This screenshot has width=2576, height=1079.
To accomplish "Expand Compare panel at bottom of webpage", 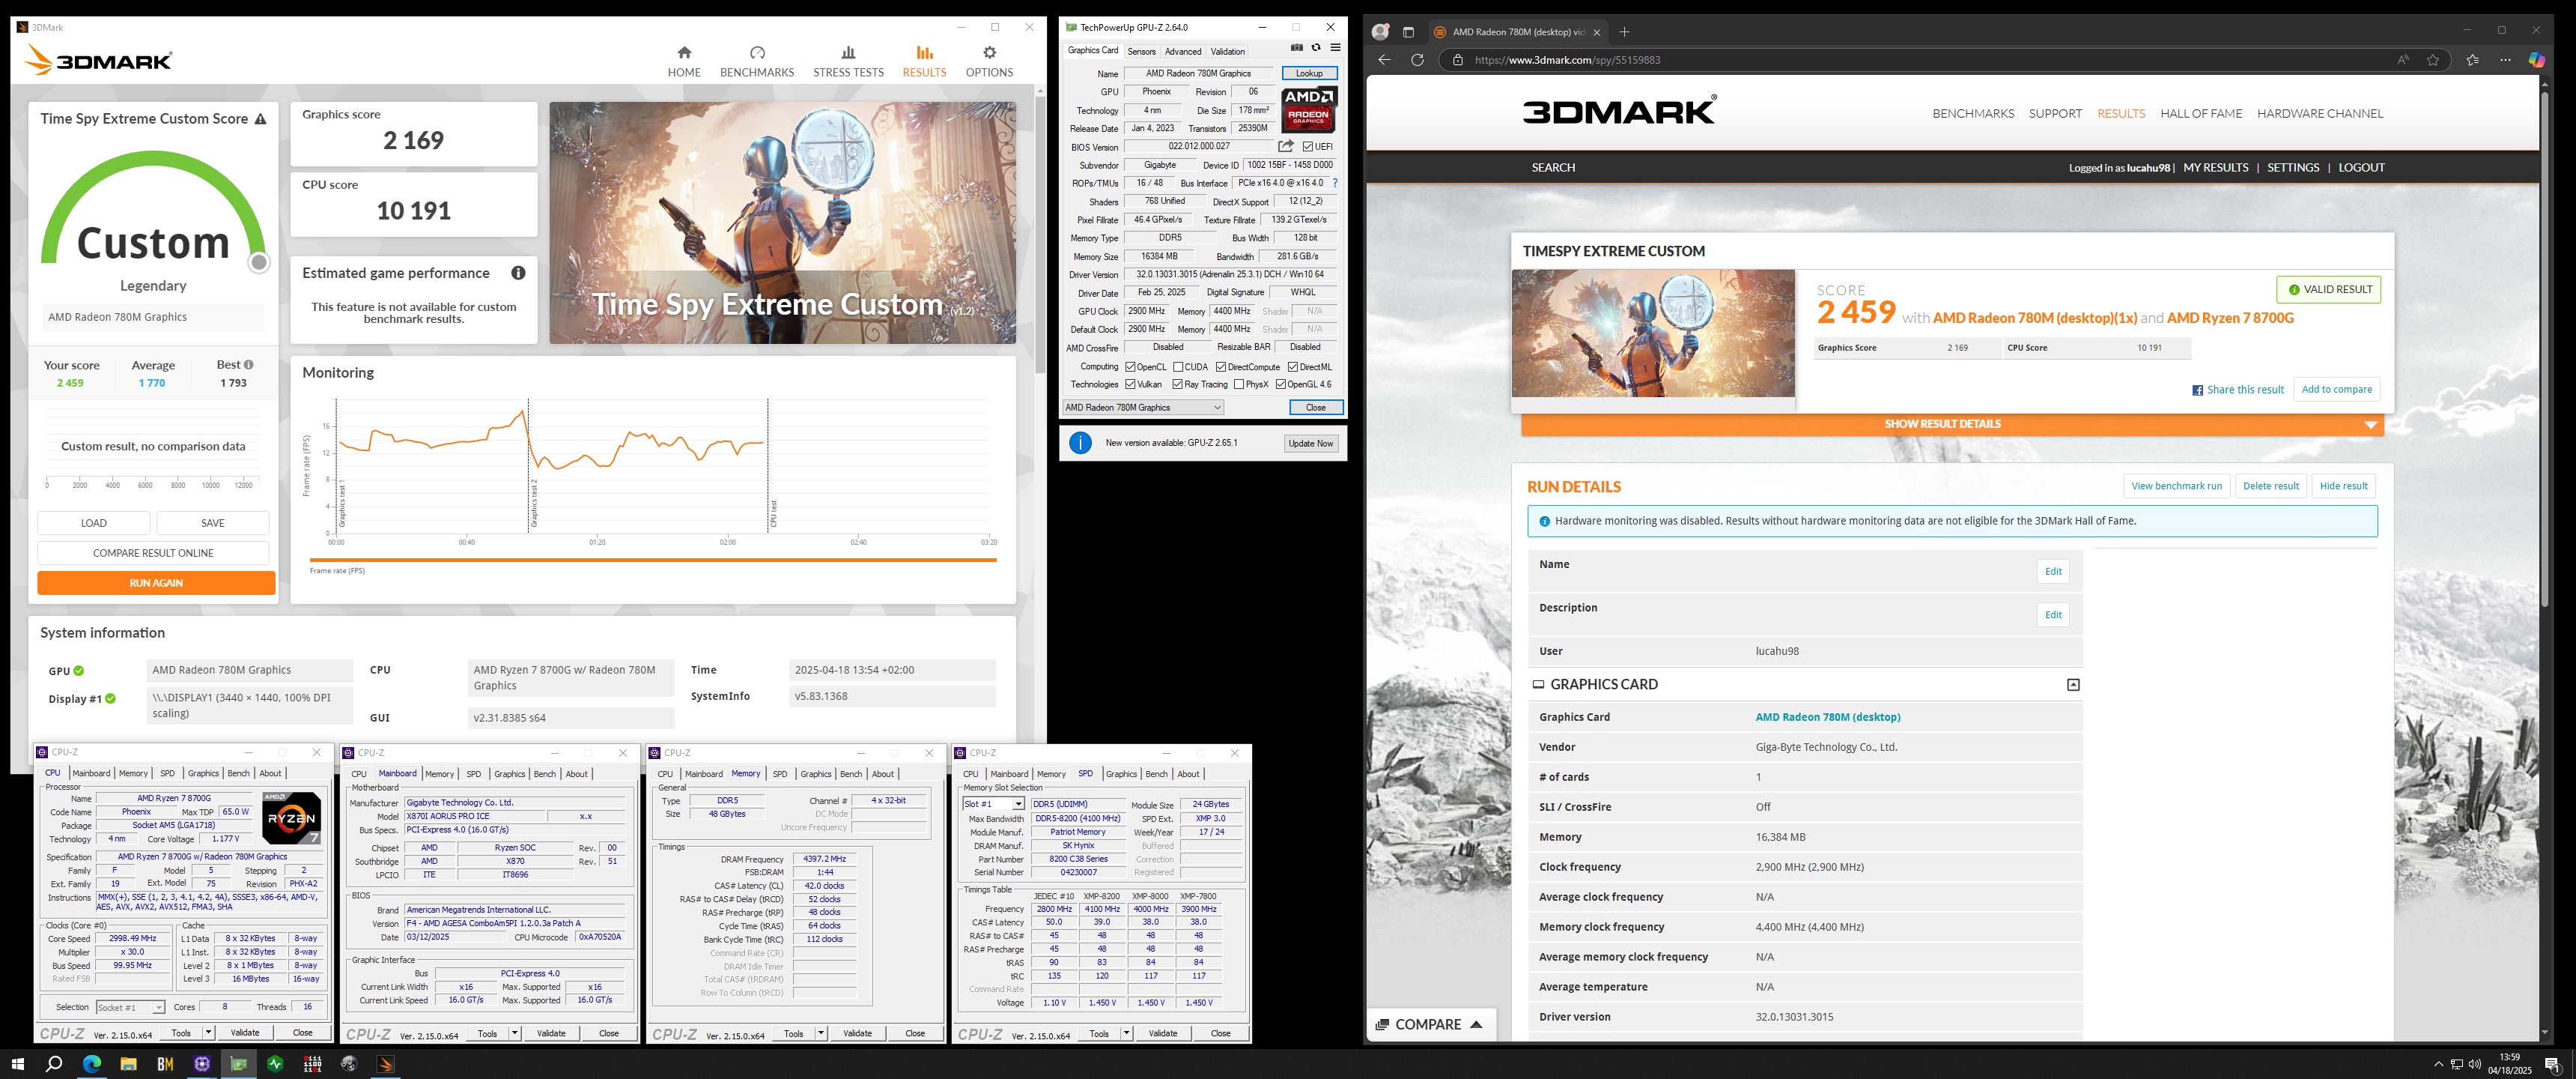I will 1430,1024.
